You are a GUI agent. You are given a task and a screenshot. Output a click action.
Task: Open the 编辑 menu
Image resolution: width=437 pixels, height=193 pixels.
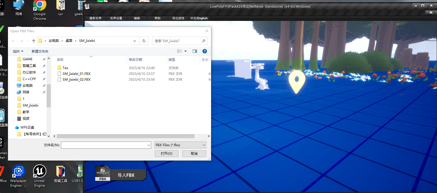pos(137,18)
